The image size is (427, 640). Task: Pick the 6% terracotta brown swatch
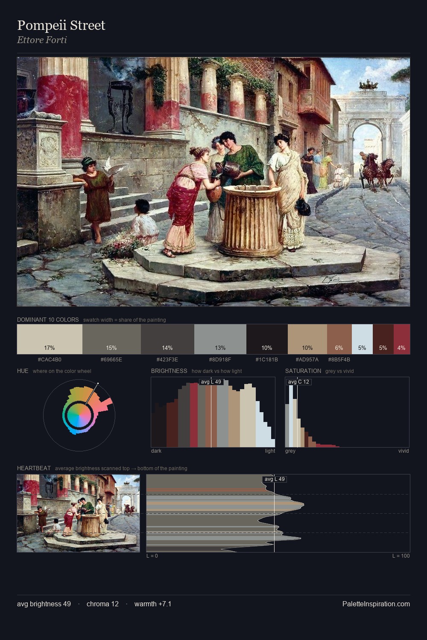point(339,339)
